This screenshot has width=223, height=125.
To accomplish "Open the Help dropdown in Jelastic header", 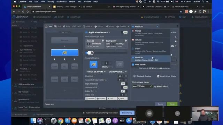I will [x=184, y=17].
